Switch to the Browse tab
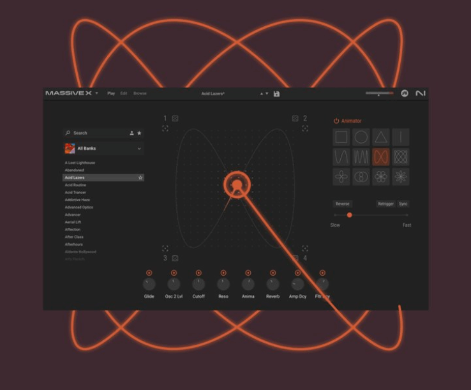 tap(140, 94)
